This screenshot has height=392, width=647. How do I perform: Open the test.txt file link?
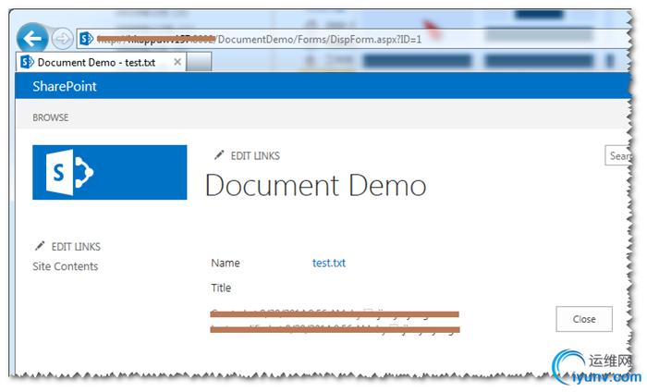tap(329, 263)
